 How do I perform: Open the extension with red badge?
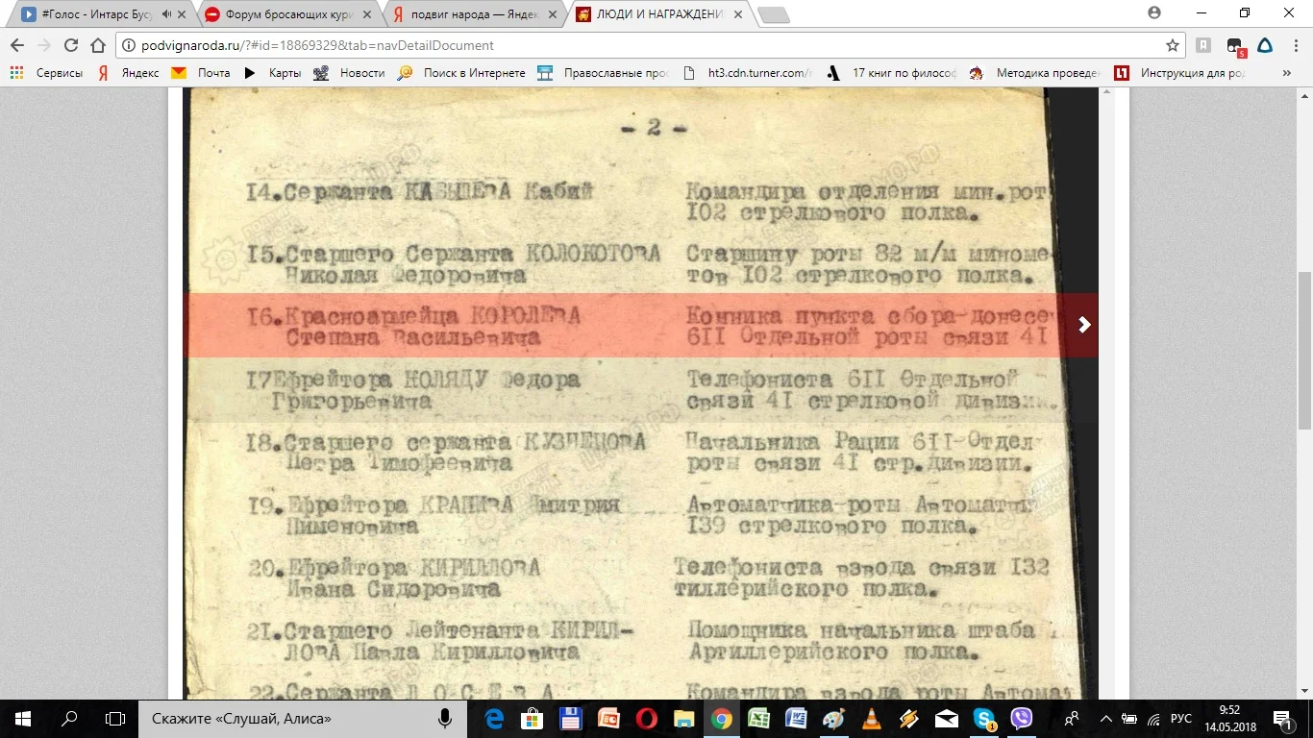[1235, 46]
